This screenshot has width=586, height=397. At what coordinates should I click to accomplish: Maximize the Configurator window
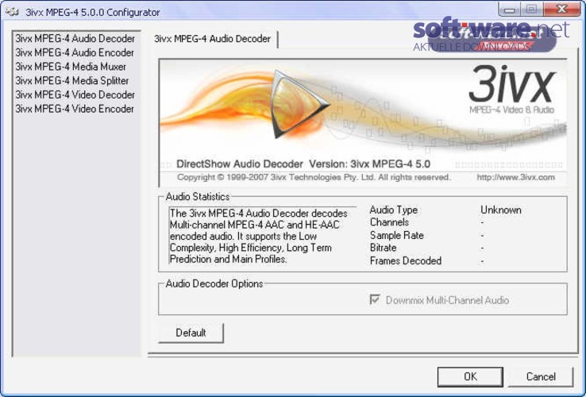coord(531,10)
